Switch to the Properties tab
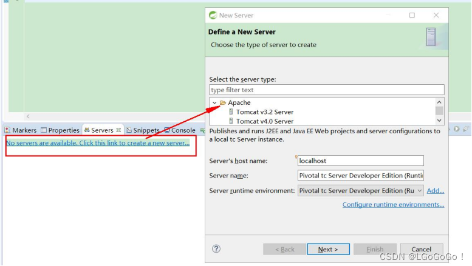Image resolution: width=472 pixels, height=266 pixels. pyautogui.click(x=60, y=130)
